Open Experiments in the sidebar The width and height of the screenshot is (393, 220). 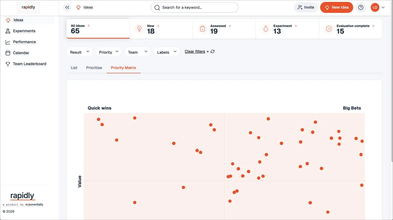(24, 31)
